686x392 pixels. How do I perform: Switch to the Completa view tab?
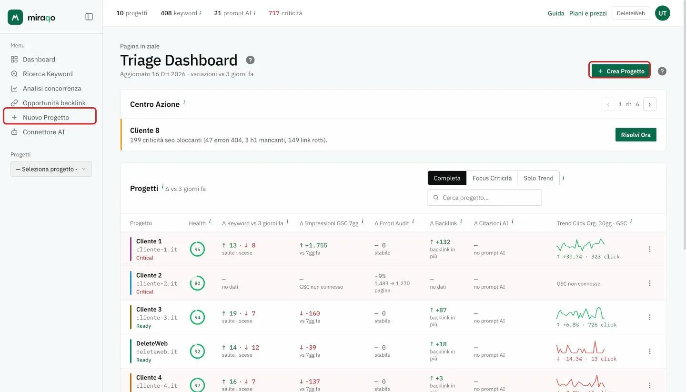pyautogui.click(x=447, y=178)
